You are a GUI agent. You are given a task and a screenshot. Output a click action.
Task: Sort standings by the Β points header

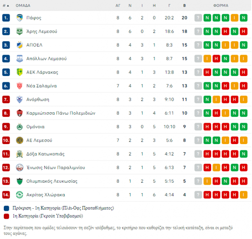click(184, 5)
